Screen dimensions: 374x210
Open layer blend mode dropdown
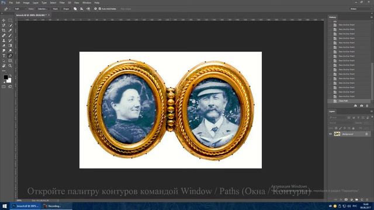[x=341, y=123]
